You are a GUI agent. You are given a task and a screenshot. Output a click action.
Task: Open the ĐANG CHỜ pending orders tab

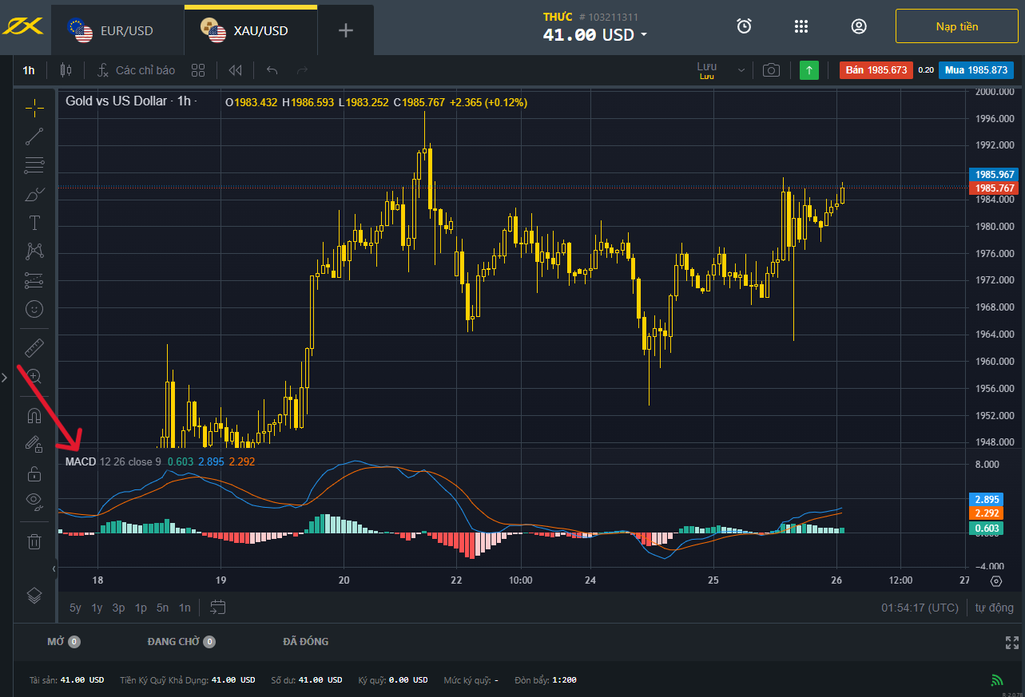click(181, 641)
